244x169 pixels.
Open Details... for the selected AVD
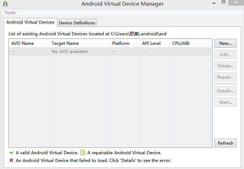click(x=225, y=91)
